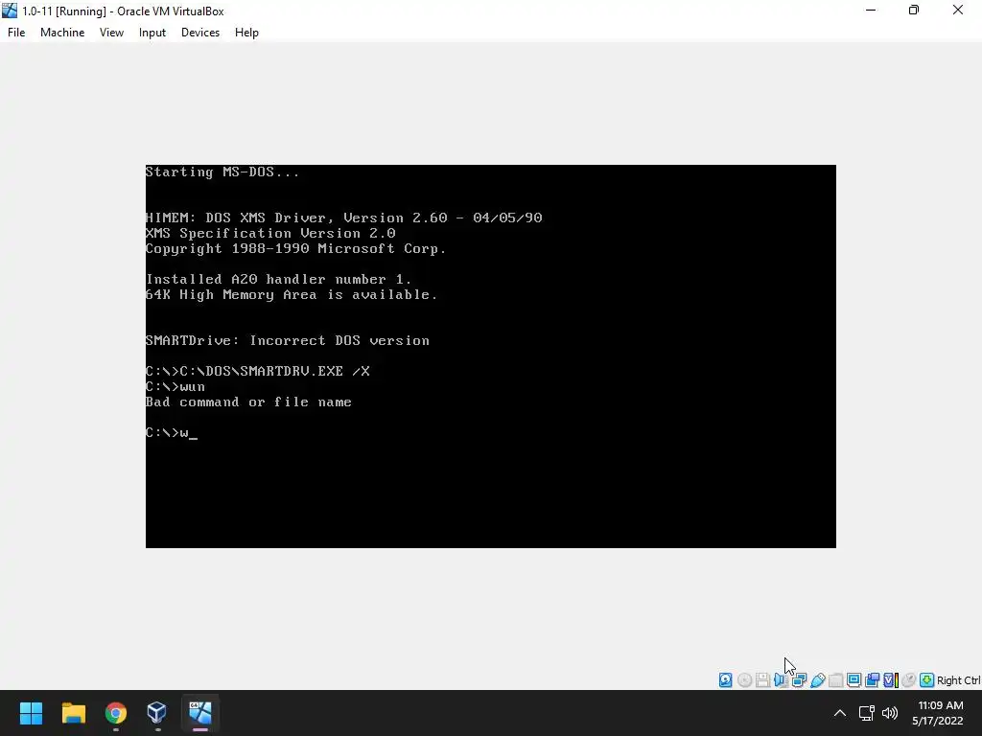Click the network adapters indicator icon
The image size is (982, 736).
[x=799, y=679]
